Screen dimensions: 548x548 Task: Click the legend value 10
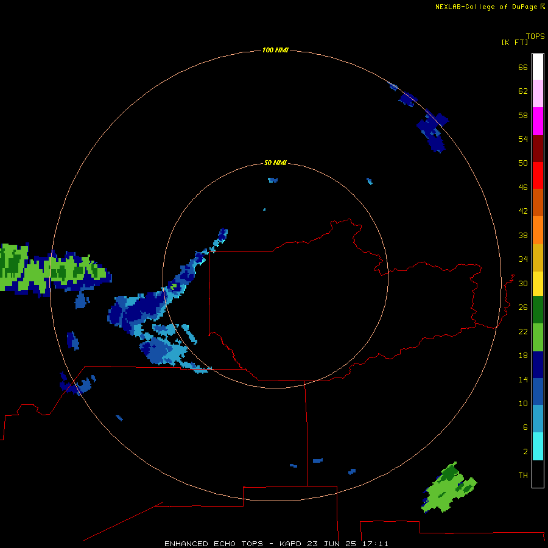coord(523,404)
